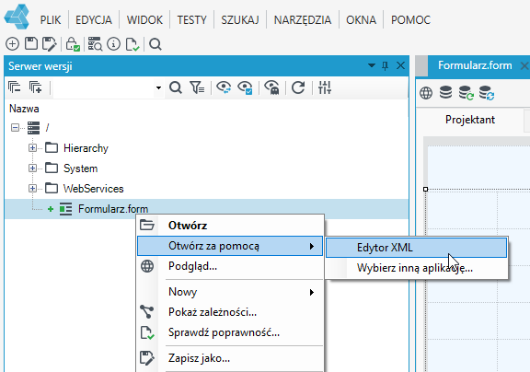
Task: Choose Sprawdź poprawność... menu entry
Action: [230, 332]
